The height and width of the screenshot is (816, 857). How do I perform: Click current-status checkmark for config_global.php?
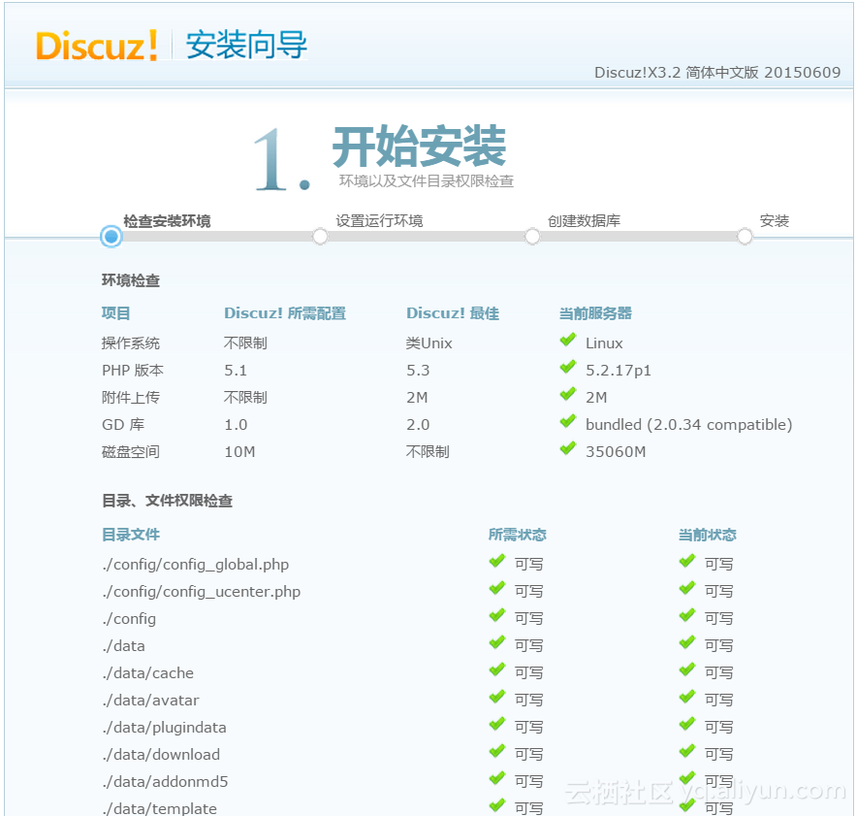pos(687,561)
